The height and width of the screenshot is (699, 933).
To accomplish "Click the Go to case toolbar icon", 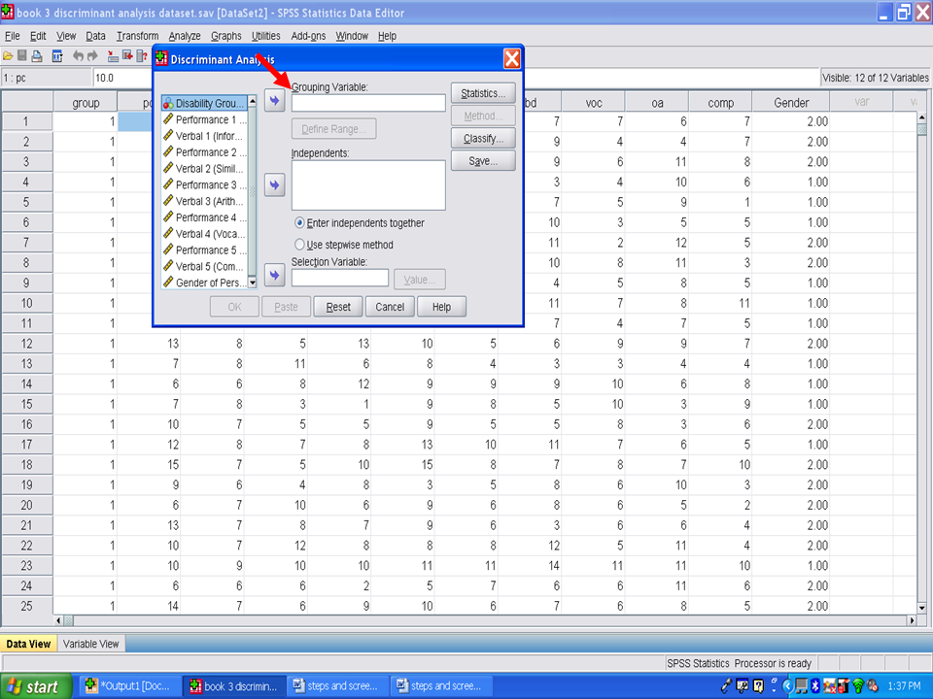I will 113,56.
